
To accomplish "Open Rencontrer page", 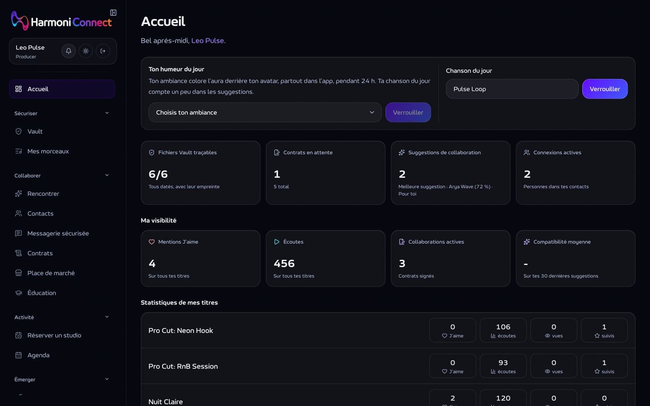I will (x=62, y=194).
